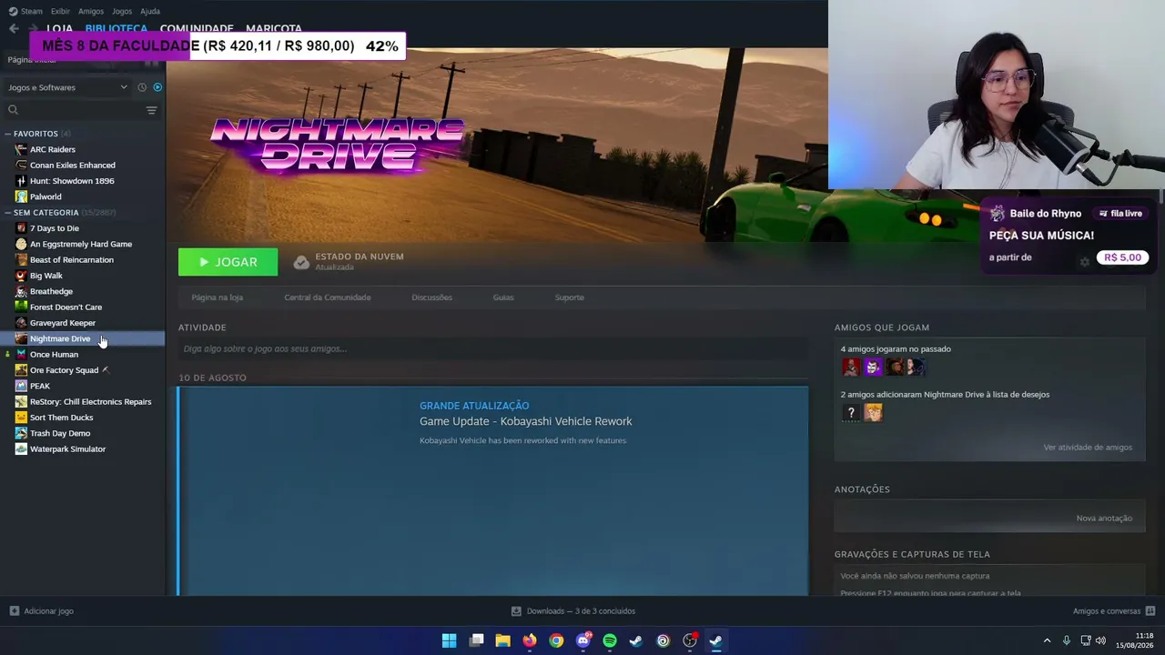Click the library search magnifier icon
Image resolution: width=1165 pixels, height=655 pixels.
(13, 110)
